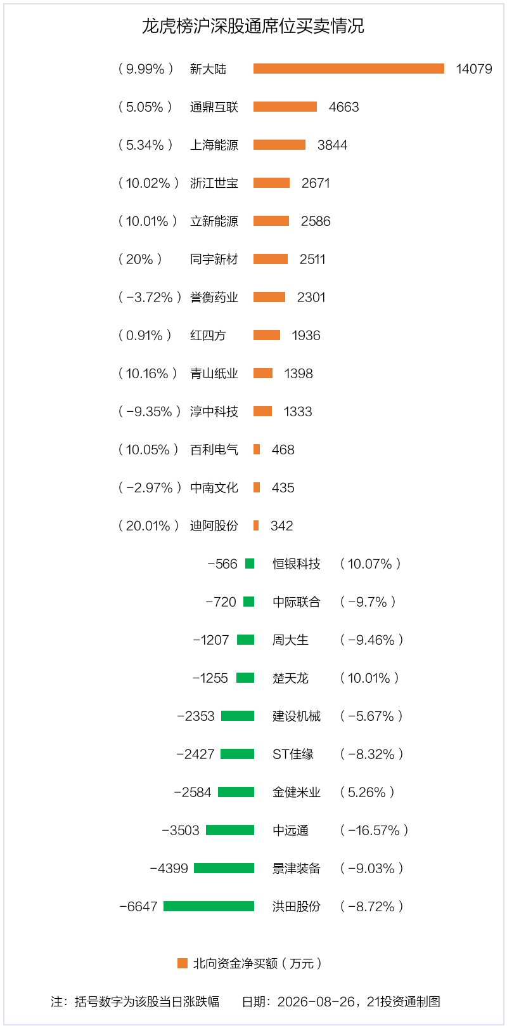
Task: Click the value 14079 label
Action: click(474, 69)
